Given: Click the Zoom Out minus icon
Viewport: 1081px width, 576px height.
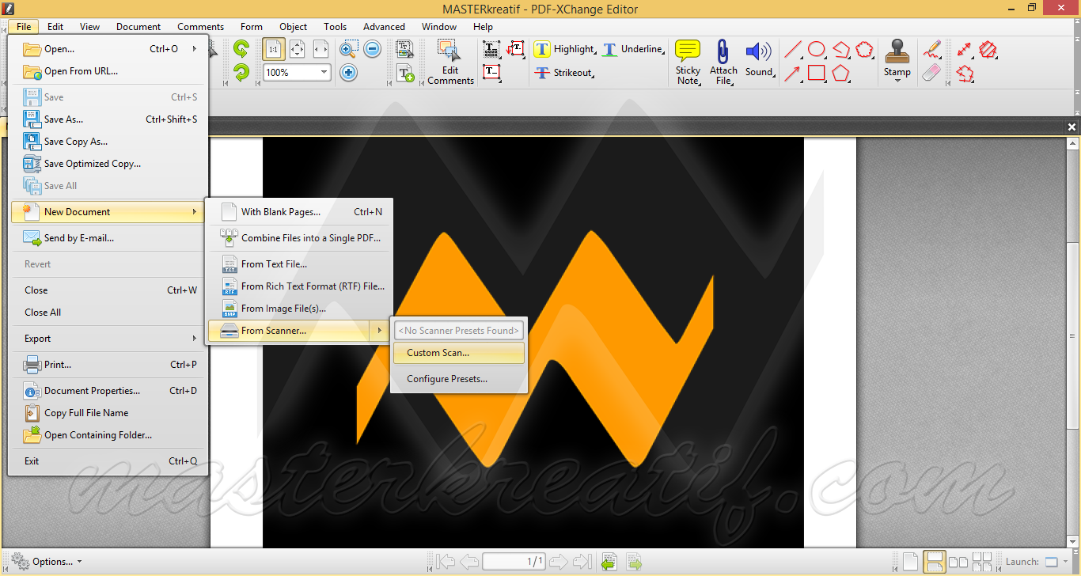Looking at the screenshot, I should click(x=372, y=50).
